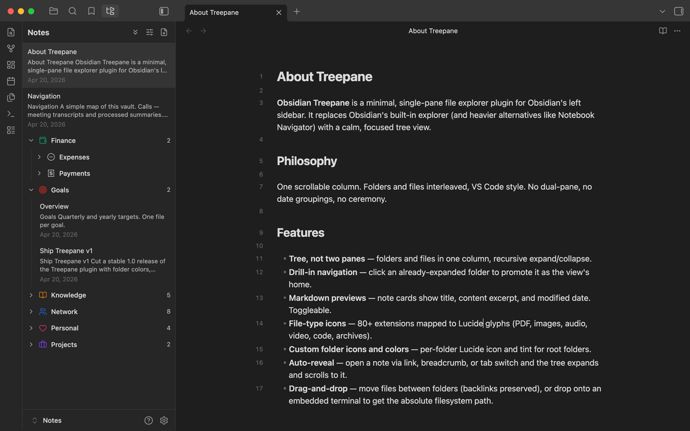Add a new tab with plus button

[x=297, y=11]
